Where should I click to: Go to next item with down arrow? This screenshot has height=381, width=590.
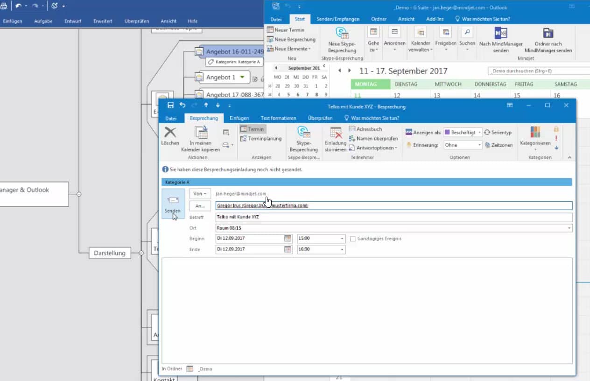click(x=218, y=106)
